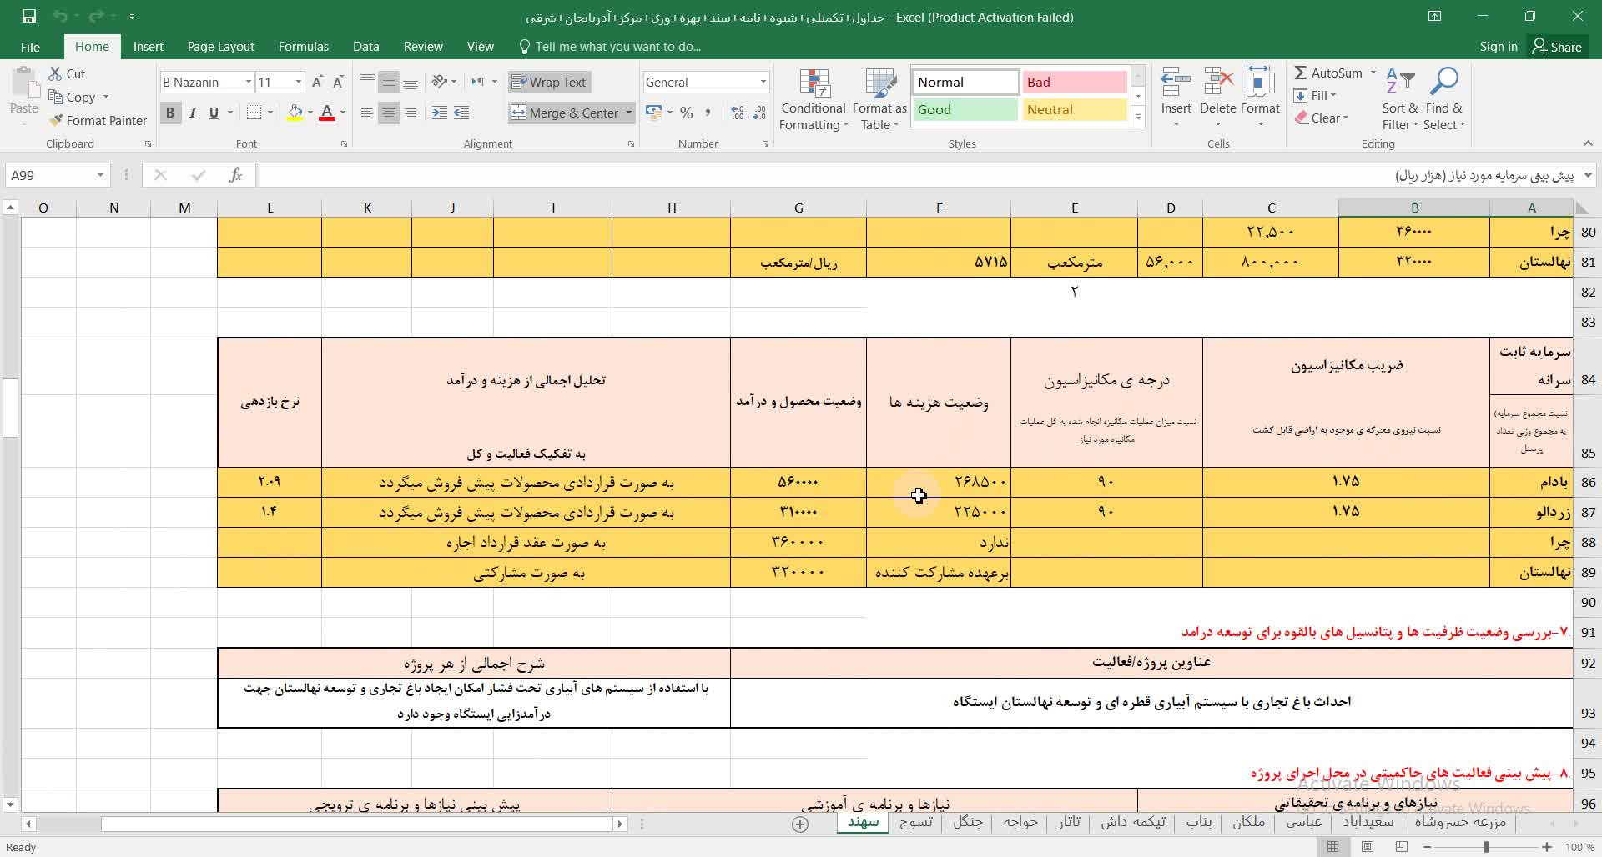The image size is (1602, 857).
Task: Click the yellow fill color swatch
Action: point(295,113)
